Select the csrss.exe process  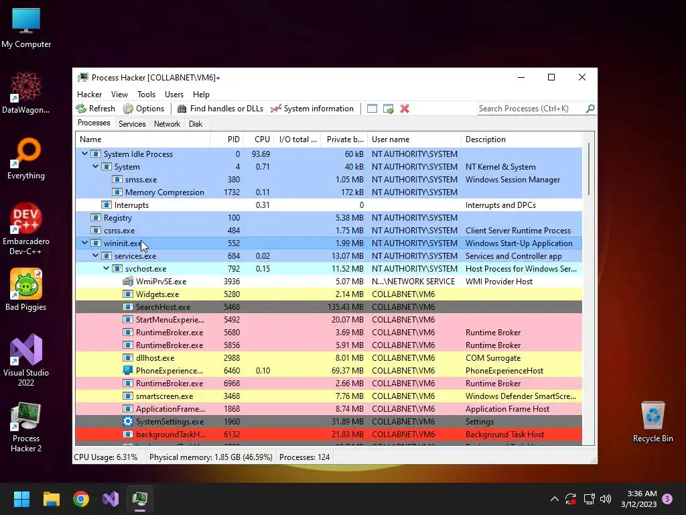click(328, 231)
